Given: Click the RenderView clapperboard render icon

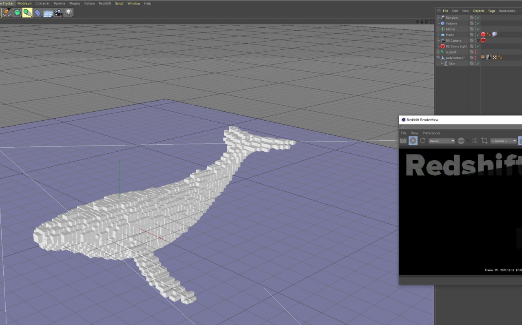Looking at the screenshot, I should coord(403,141).
